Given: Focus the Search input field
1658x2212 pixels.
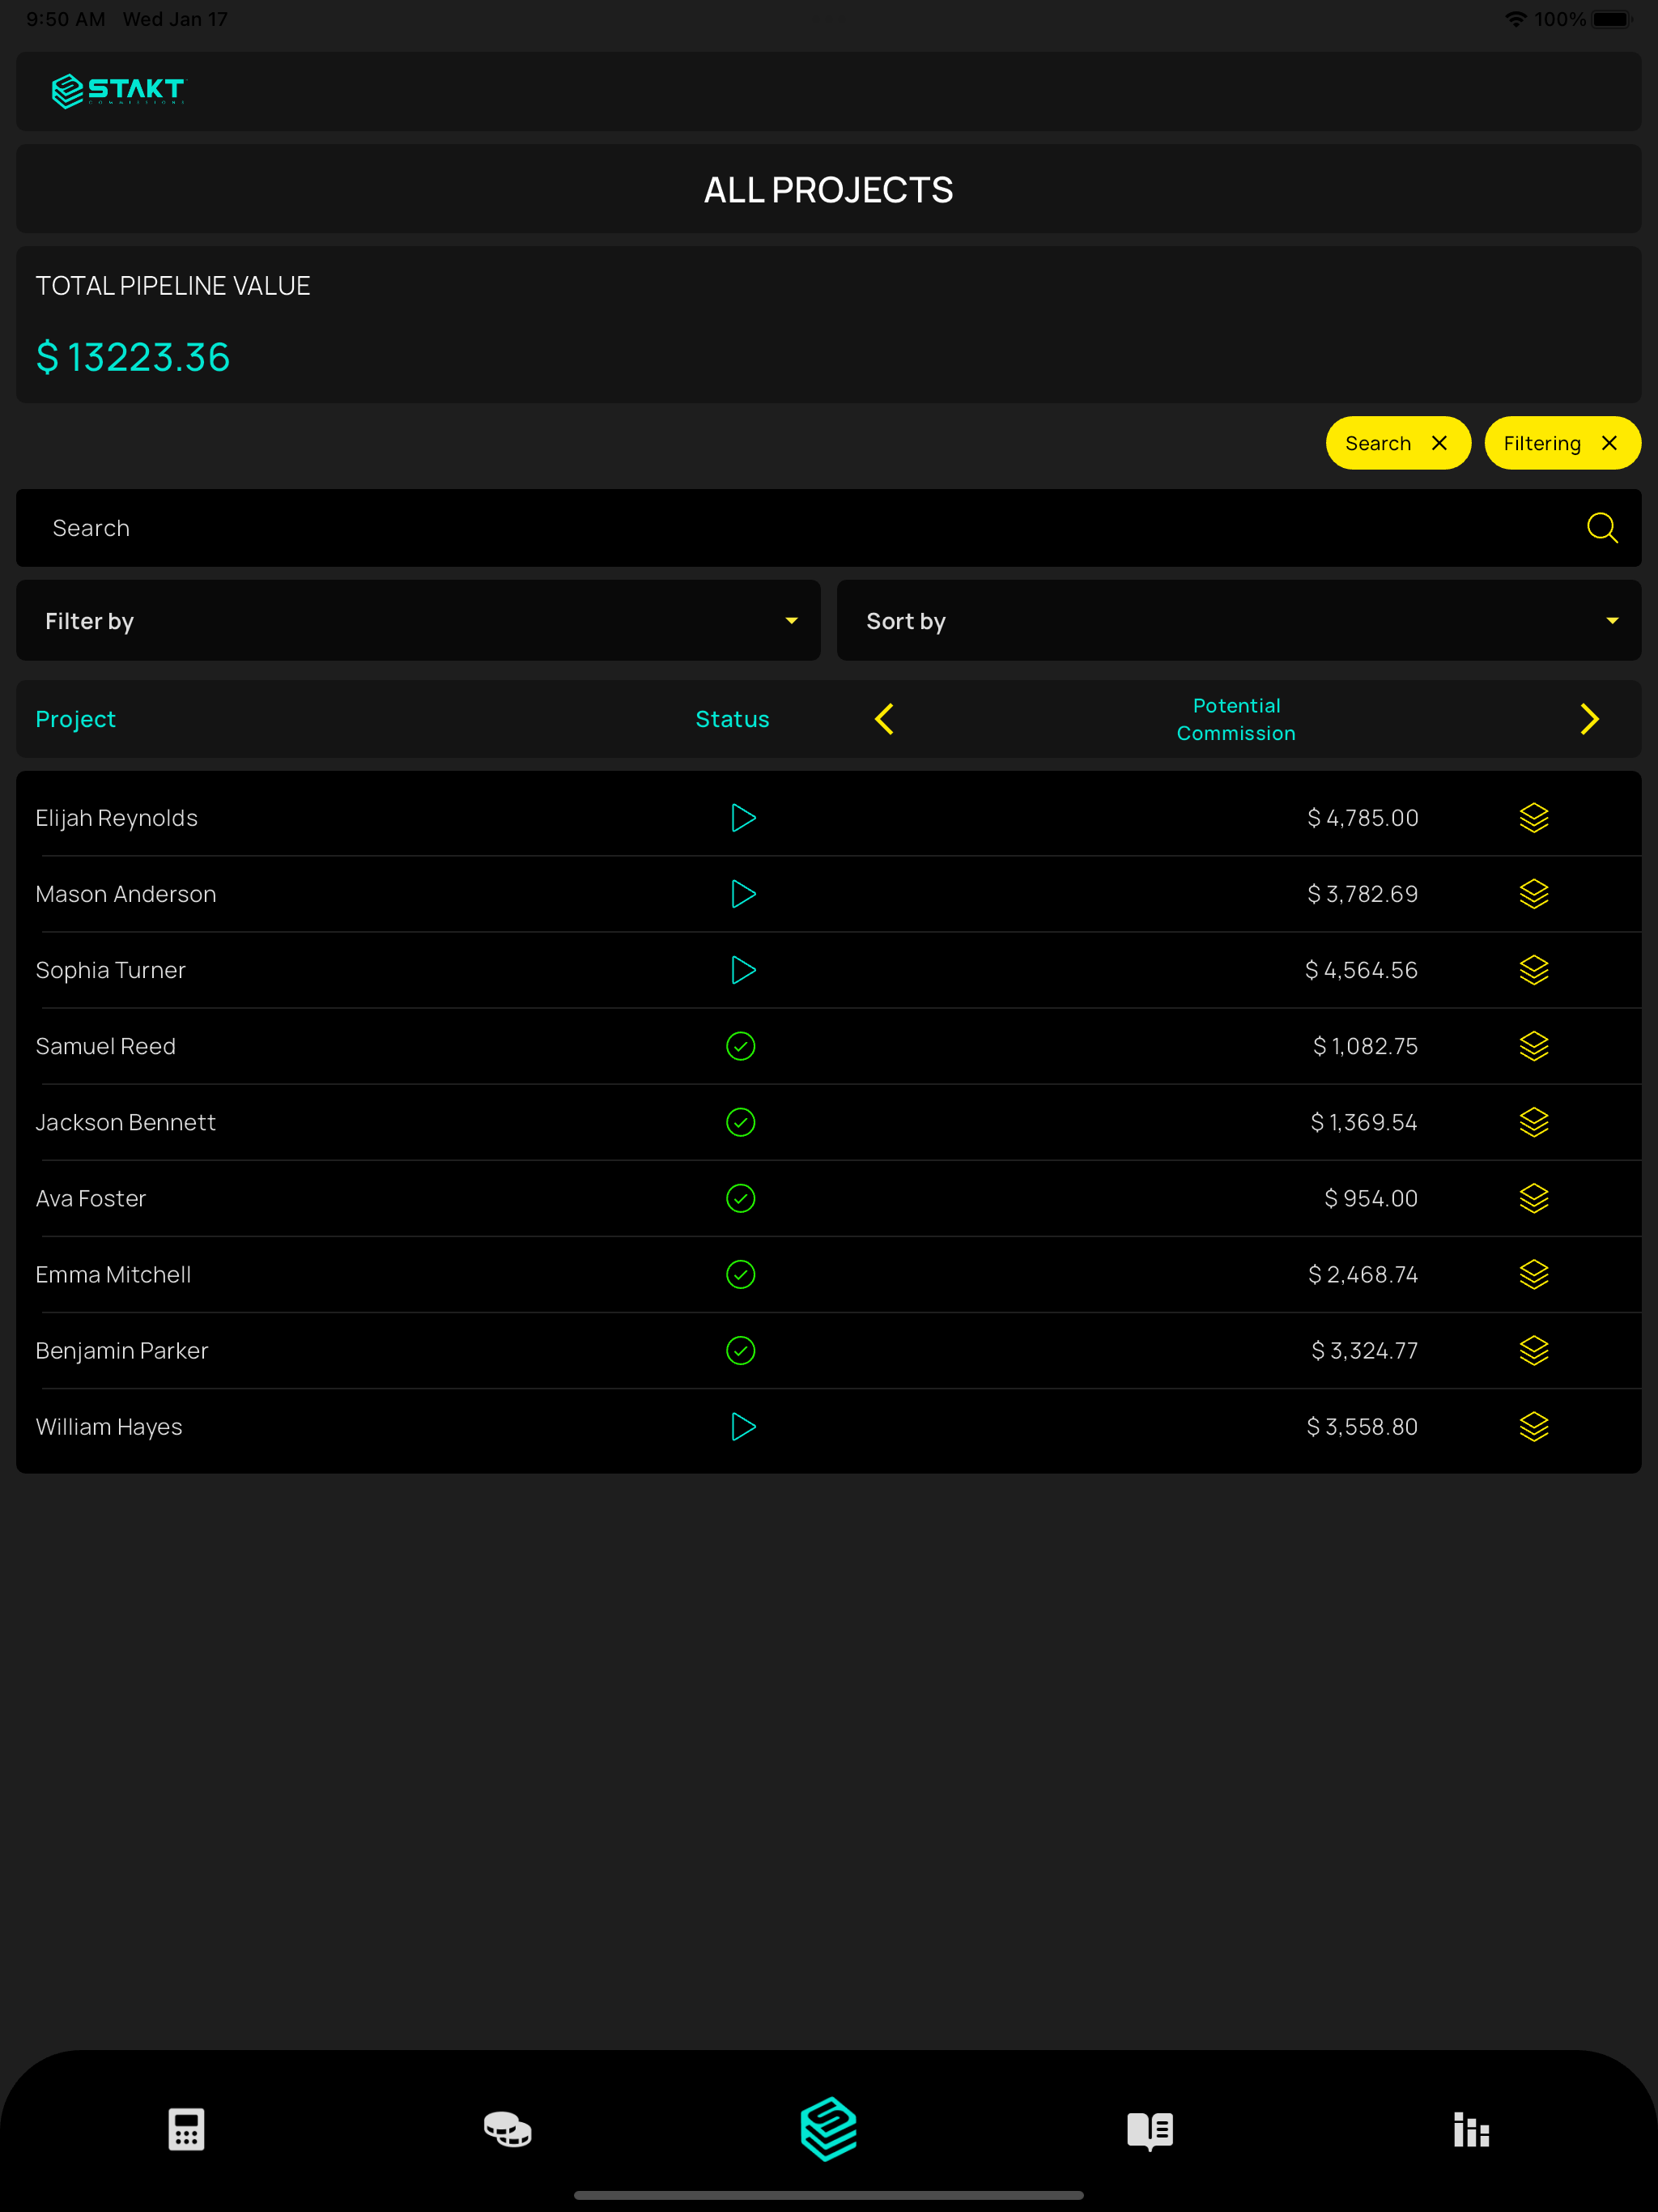Looking at the screenshot, I should click(829, 528).
